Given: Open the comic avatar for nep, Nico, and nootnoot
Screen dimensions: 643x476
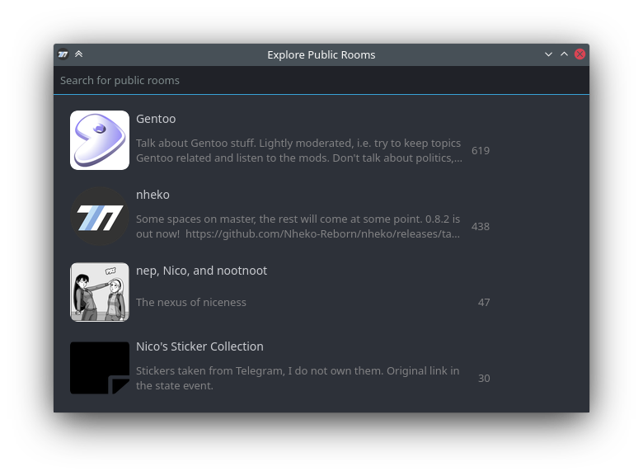Looking at the screenshot, I should (x=100, y=292).
